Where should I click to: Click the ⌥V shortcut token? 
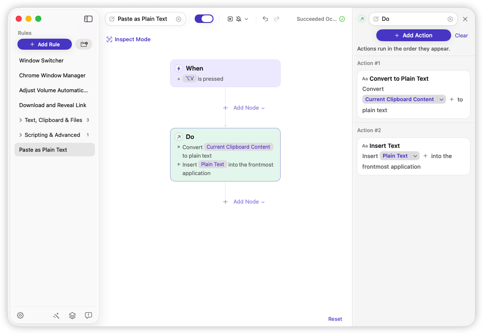pyautogui.click(x=190, y=79)
